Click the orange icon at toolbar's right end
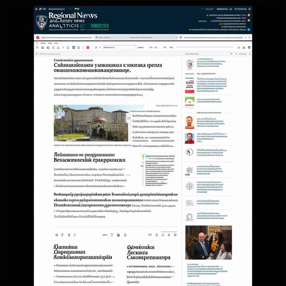This screenshot has width=286, height=286. [x=244, y=47]
